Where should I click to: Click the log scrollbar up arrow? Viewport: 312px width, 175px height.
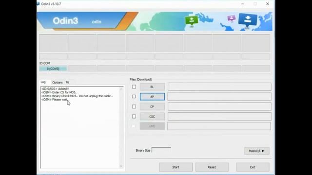pyautogui.click(x=121, y=89)
